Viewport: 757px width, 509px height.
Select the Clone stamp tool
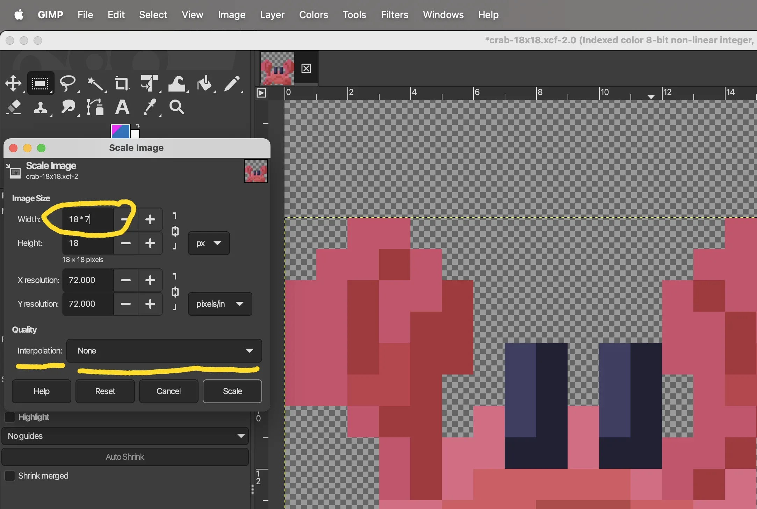(41, 107)
